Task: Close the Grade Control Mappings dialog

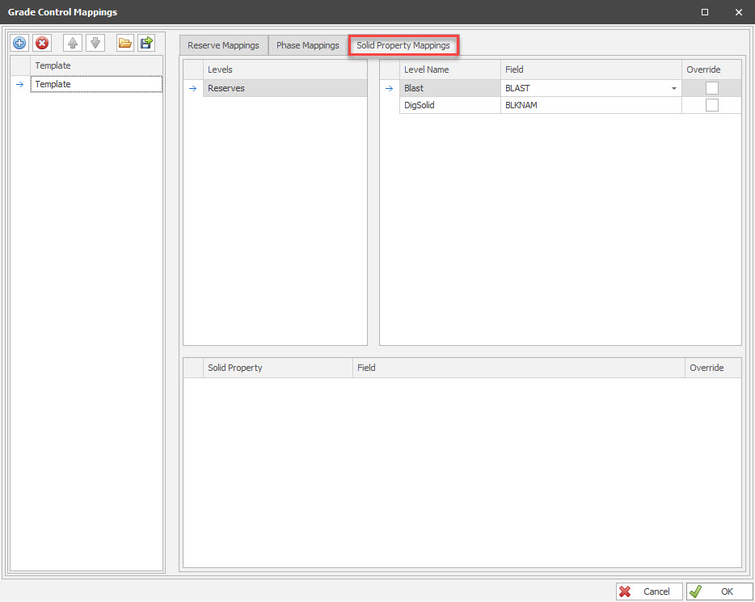Action: tap(738, 12)
